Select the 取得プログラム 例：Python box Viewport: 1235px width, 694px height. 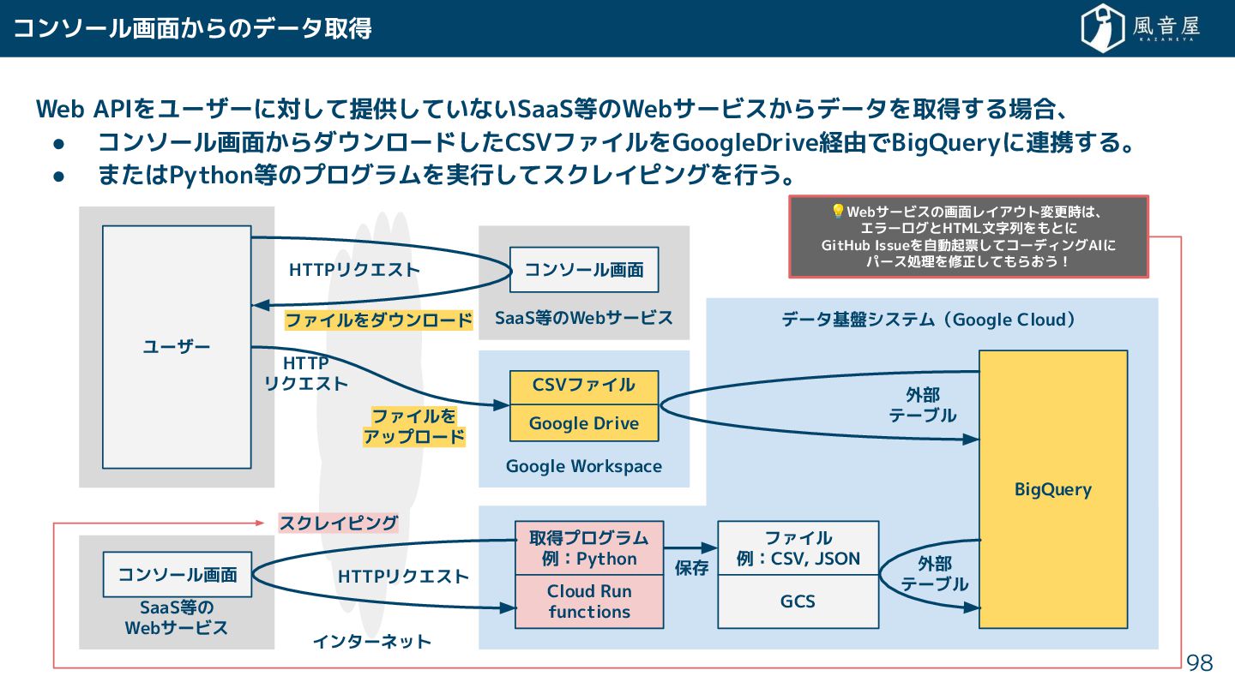point(589,548)
